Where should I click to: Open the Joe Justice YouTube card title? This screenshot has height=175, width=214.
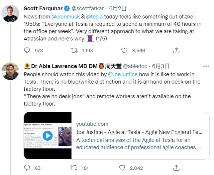tap(139, 132)
